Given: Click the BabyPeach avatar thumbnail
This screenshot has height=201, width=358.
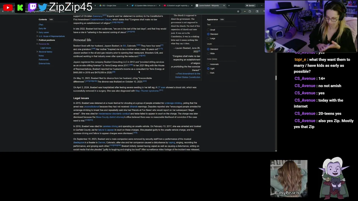Looking at the screenshot, I should point(289,178).
